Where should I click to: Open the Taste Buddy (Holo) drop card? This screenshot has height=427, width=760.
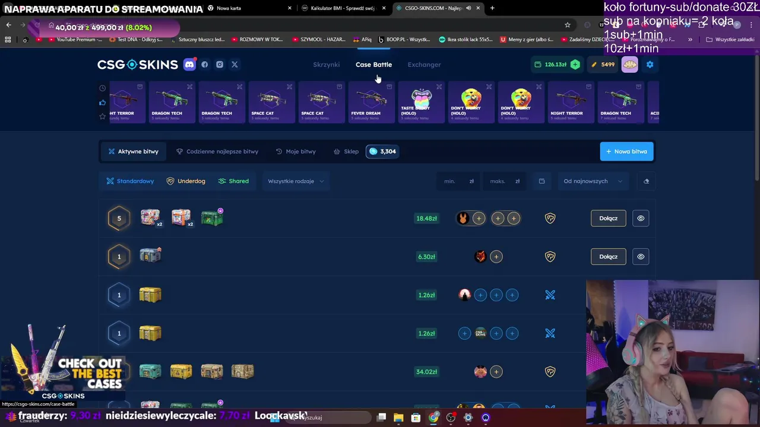pyautogui.click(x=421, y=103)
